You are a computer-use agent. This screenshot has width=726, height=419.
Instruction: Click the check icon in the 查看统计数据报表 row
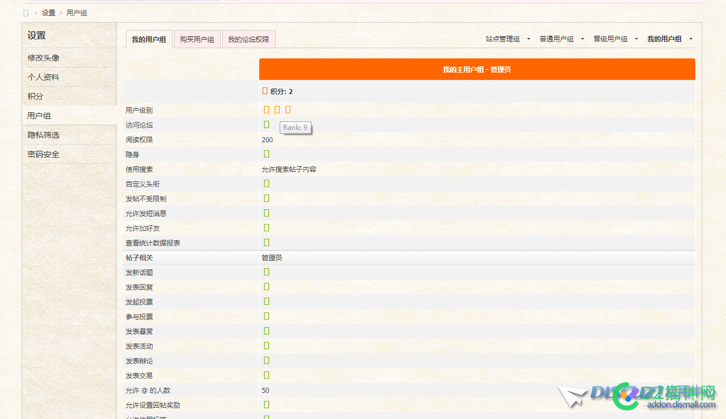tap(267, 242)
